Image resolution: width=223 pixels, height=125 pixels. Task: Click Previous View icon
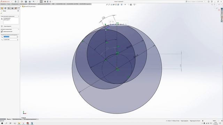tap(111, 5)
